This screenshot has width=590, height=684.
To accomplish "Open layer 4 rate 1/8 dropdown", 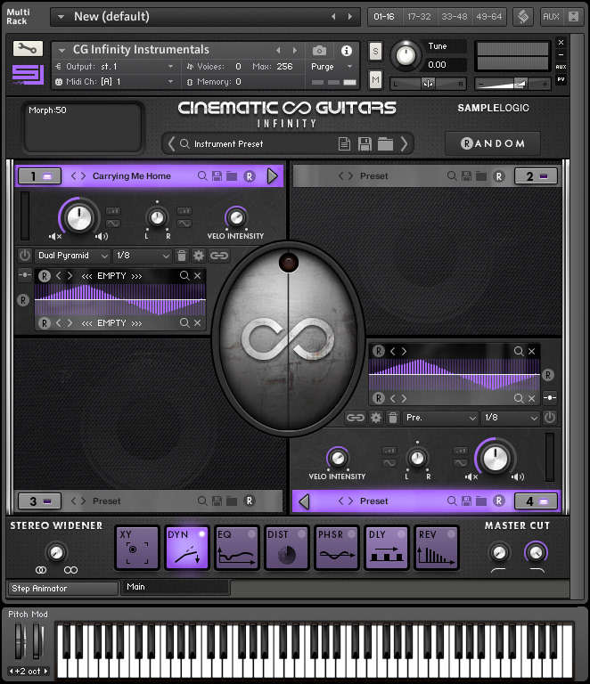I will pos(510,418).
